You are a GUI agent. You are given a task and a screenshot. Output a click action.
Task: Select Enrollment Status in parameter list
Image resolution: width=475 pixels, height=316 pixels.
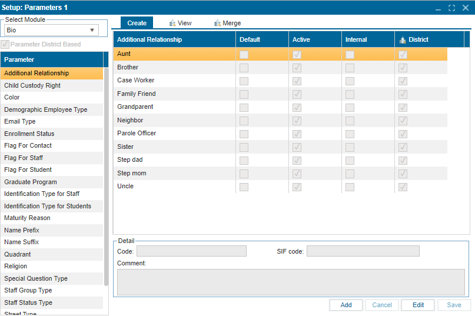[x=29, y=134]
